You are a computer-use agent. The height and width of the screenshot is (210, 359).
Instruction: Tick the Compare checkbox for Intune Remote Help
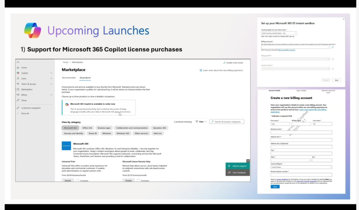[x=138, y=181]
